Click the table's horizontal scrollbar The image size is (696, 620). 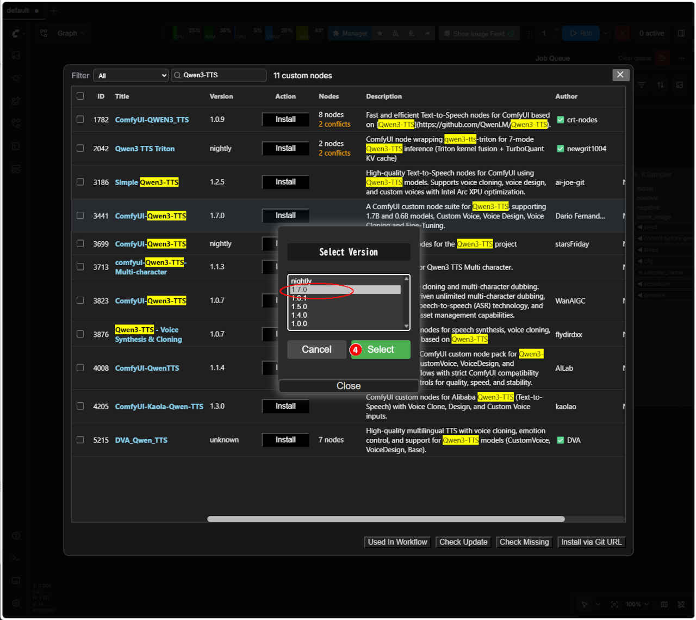click(x=386, y=519)
